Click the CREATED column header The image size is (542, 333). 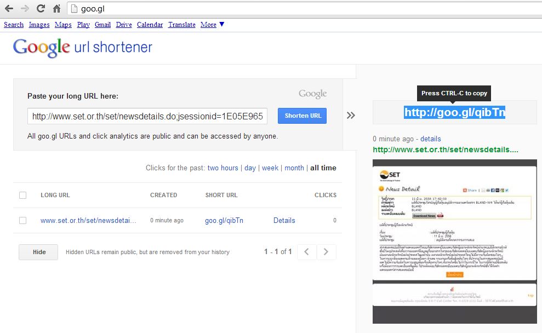(163, 195)
